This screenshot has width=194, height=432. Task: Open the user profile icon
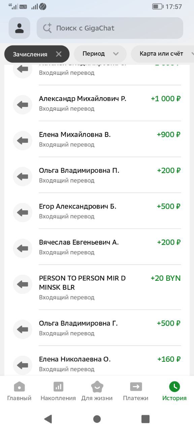(20, 28)
